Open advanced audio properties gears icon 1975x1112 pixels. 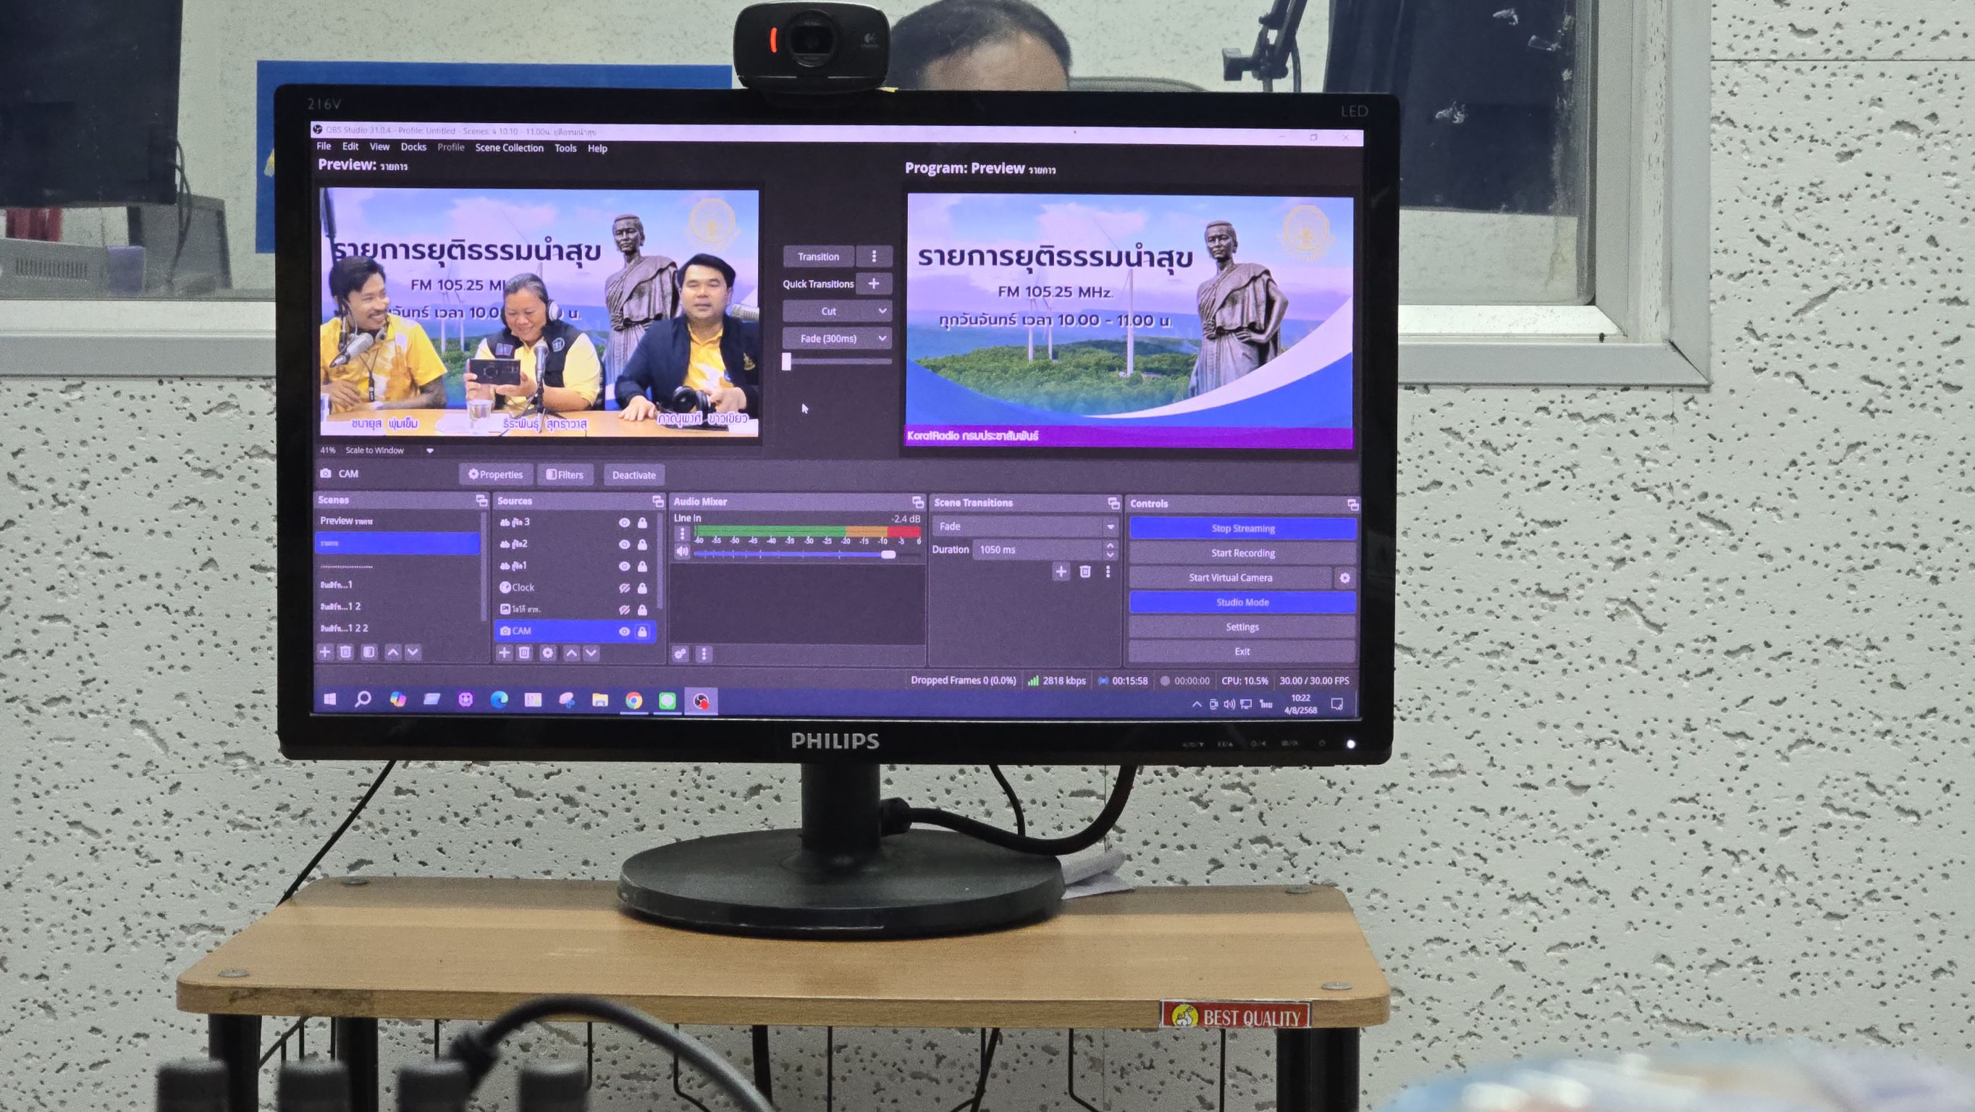click(680, 654)
